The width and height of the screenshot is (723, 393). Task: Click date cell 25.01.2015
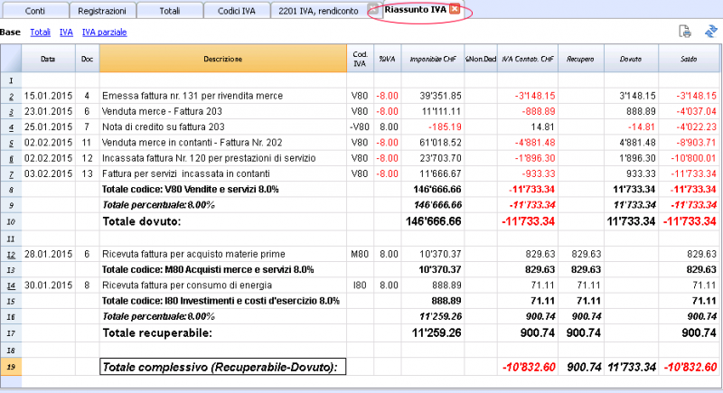coord(49,127)
